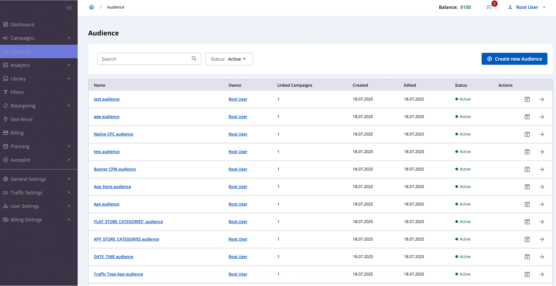Open notifications tasks icon with red badge
This screenshot has width=556, height=286.
(x=489, y=7)
